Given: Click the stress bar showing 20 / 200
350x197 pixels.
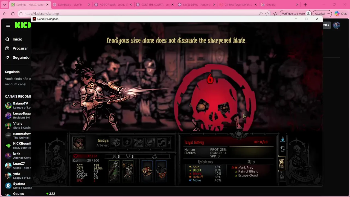Looking at the screenshot, I should pyautogui.click(x=86, y=161).
